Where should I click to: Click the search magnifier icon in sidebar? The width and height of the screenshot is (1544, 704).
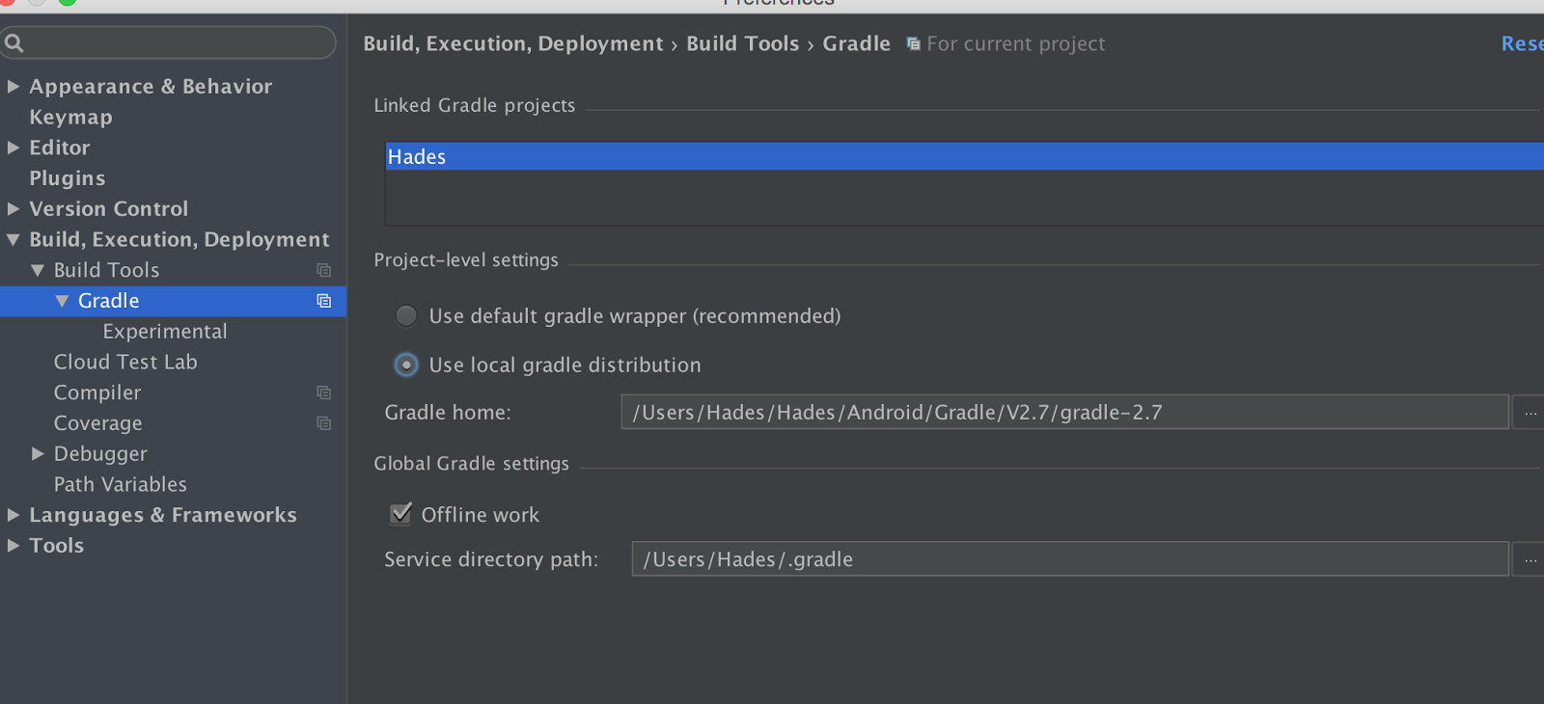click(x=14, y=42)
